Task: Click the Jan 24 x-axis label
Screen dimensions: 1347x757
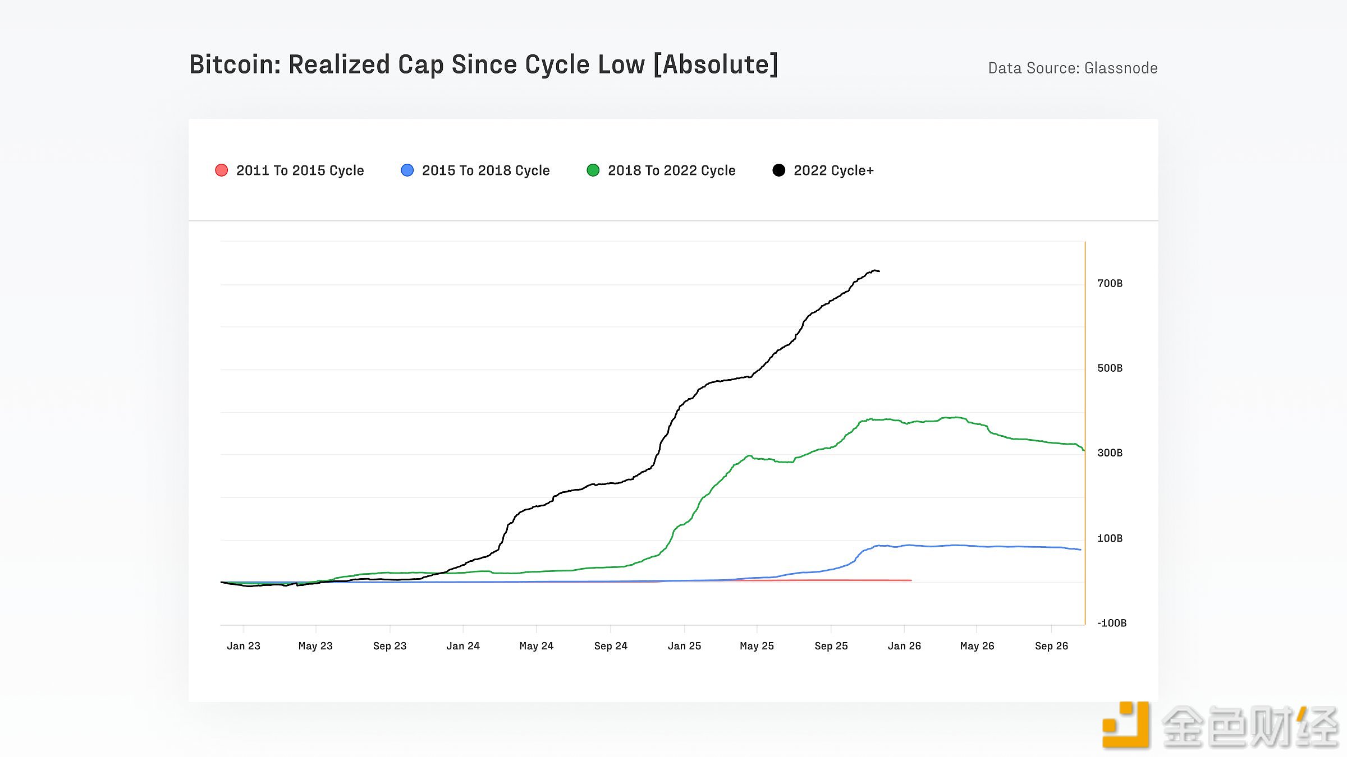Action: 463,646
